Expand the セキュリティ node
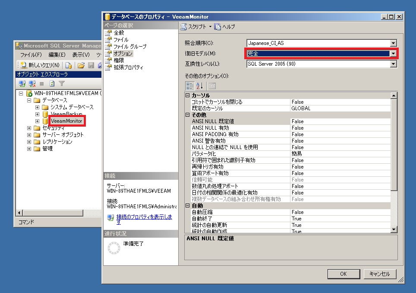 pyautogui.click(x=29, y=128)
